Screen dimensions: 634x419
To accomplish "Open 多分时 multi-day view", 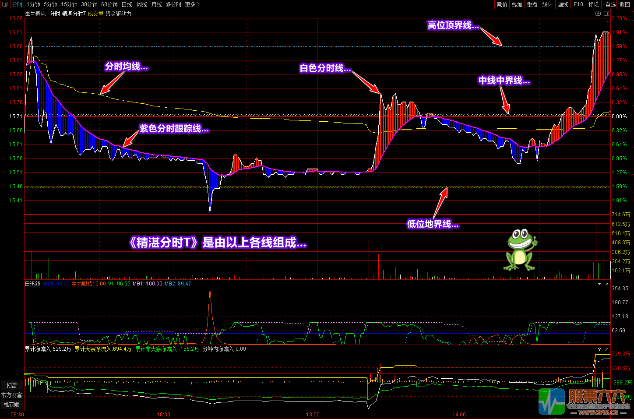I will tap(173, 4).
